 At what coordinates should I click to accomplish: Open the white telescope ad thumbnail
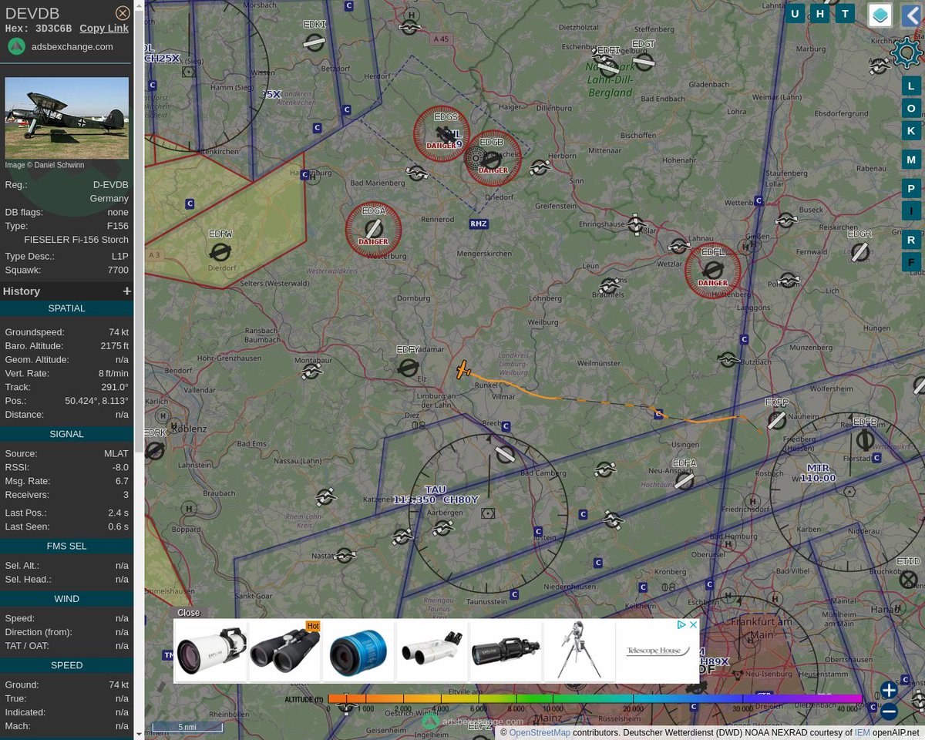point(211,651)
